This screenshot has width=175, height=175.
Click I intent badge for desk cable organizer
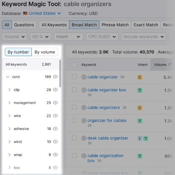tap(140, 138)
